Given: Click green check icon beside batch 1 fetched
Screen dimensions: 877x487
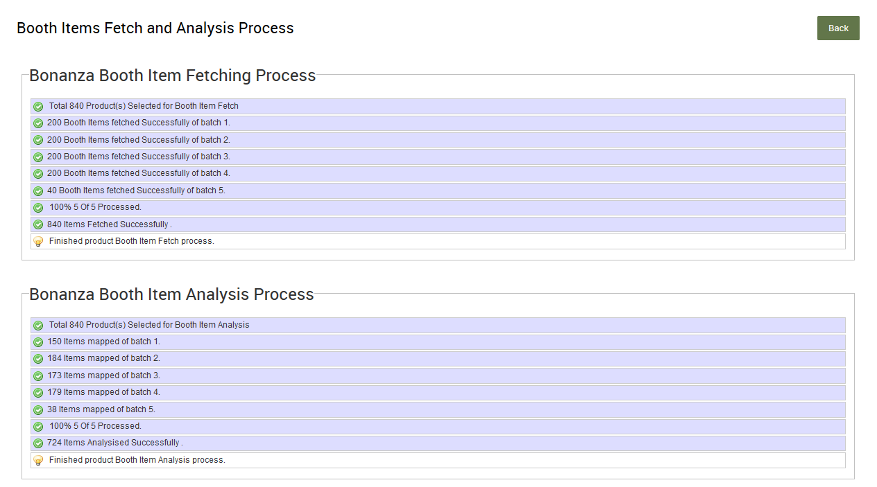Looking at the screenshot, I should pyautogui.click(x=38, y=123).
